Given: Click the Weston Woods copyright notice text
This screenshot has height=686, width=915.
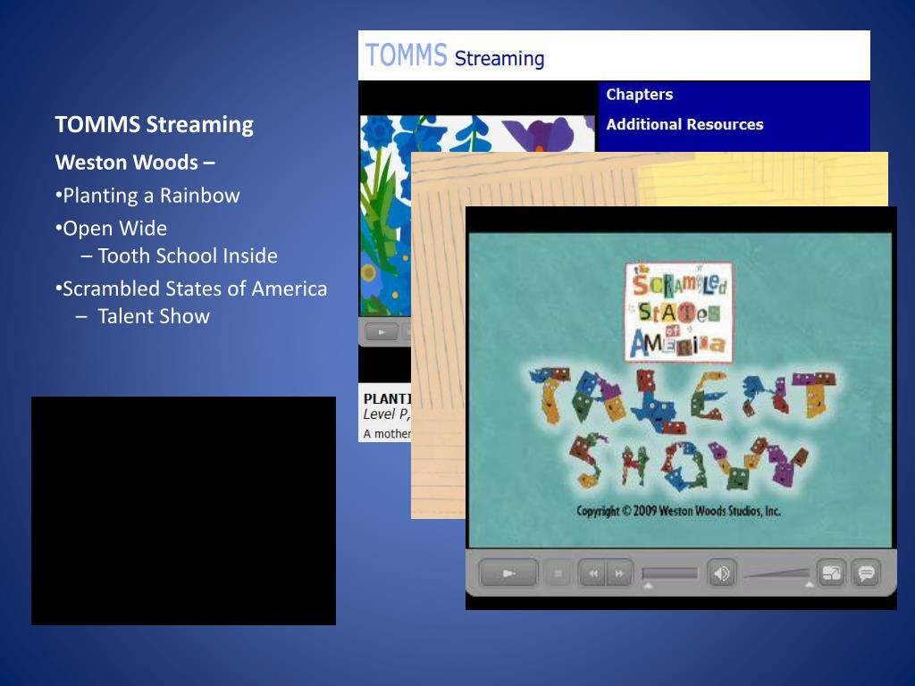Looking at the screenshot, I should (679, 511).
